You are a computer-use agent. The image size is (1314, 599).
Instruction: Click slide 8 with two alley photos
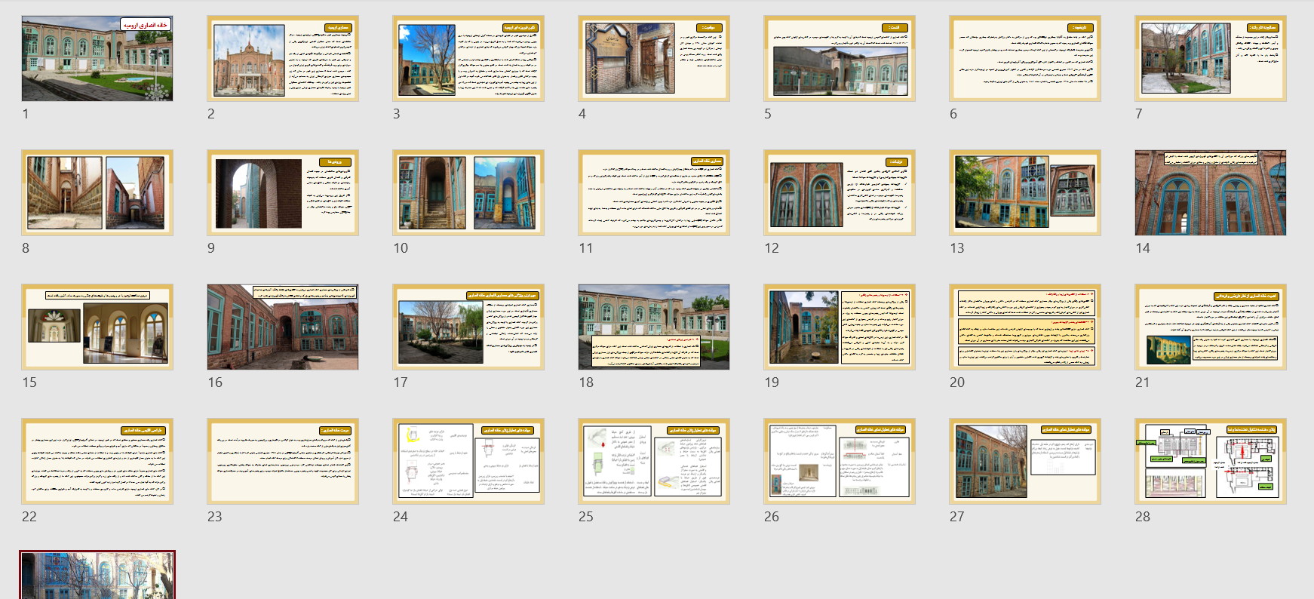[97, 193]
